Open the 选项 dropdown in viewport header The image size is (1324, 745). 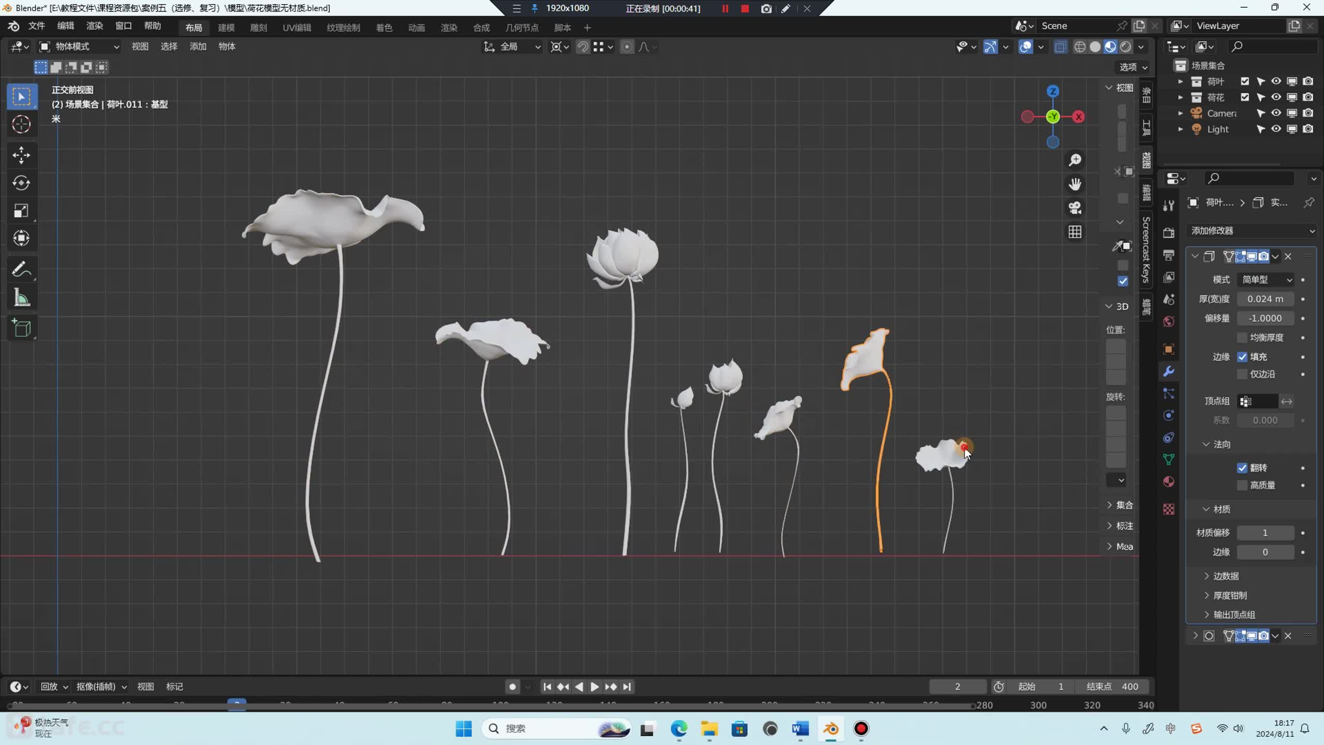[x=1133, y=67]
